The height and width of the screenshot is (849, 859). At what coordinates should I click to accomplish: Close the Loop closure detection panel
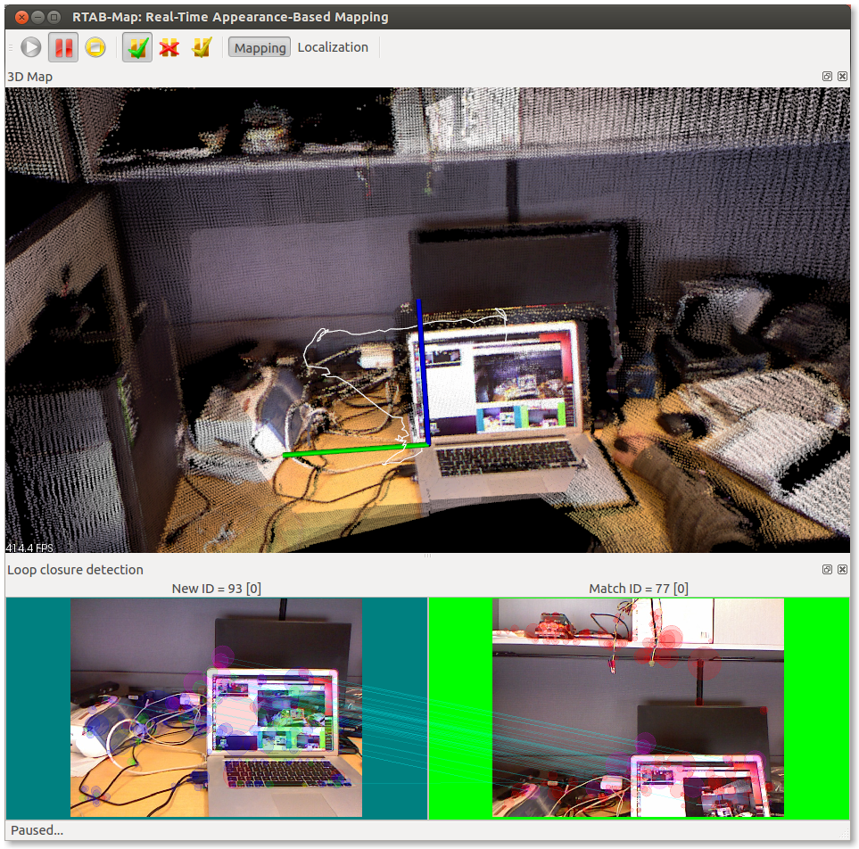[842, 569]
